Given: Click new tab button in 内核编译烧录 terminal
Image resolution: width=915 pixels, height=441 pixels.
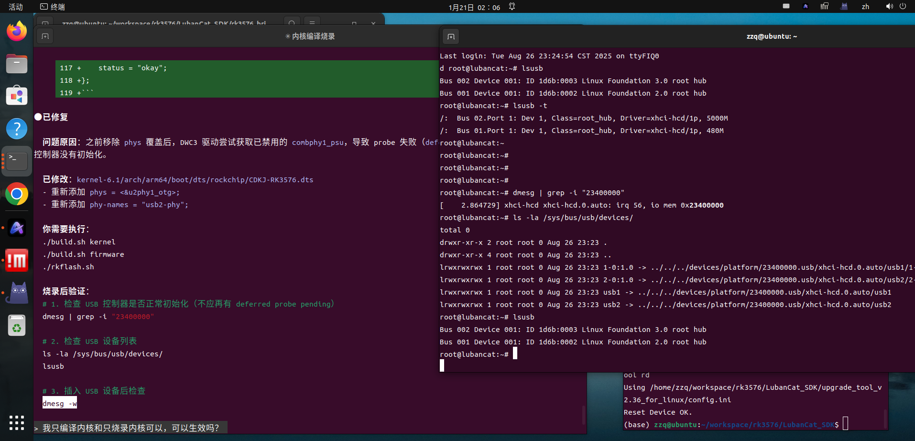Looking at the screenshot, I should pyautogui.click(x=45, y=36).
